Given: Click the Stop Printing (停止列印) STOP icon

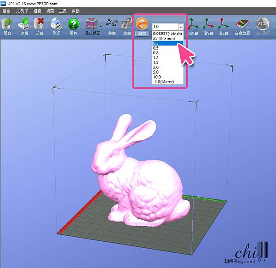Looking at the screenshot, I should click(263, 24).
